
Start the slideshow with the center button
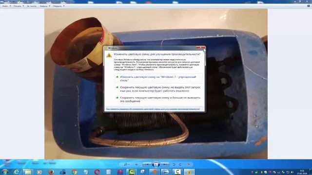pyautogui.click(x=156, y=164)
